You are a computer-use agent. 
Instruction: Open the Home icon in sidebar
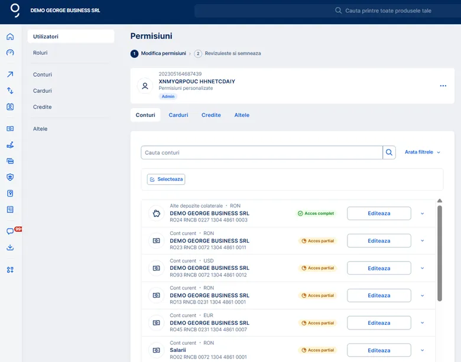10,37
